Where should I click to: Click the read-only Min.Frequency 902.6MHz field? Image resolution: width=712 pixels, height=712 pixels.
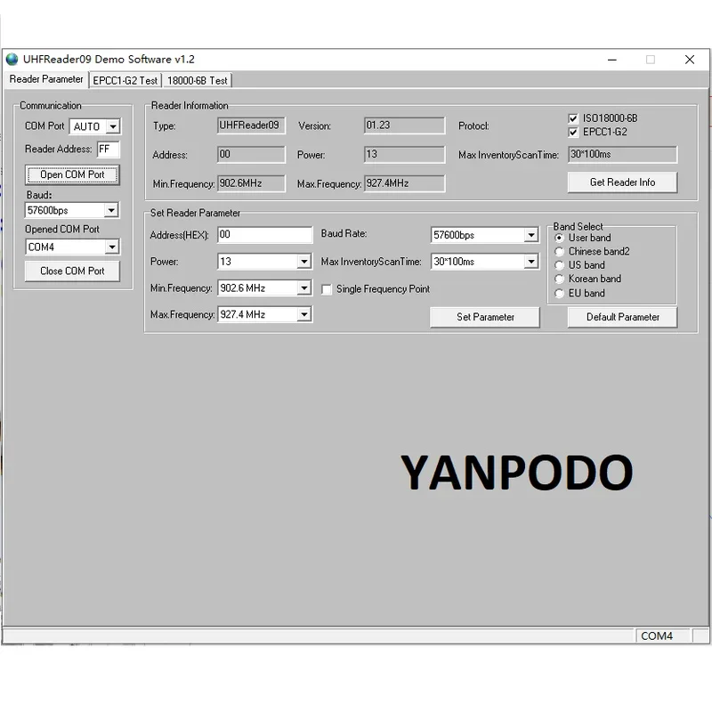tap(251, 183)
